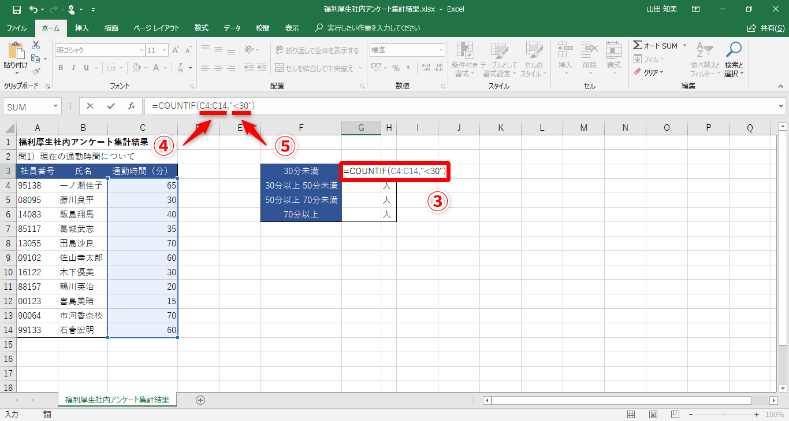This screenshot has height=421, width=789.
Task: Switch to Formulas (数式) tab
Action: point(202,28)
